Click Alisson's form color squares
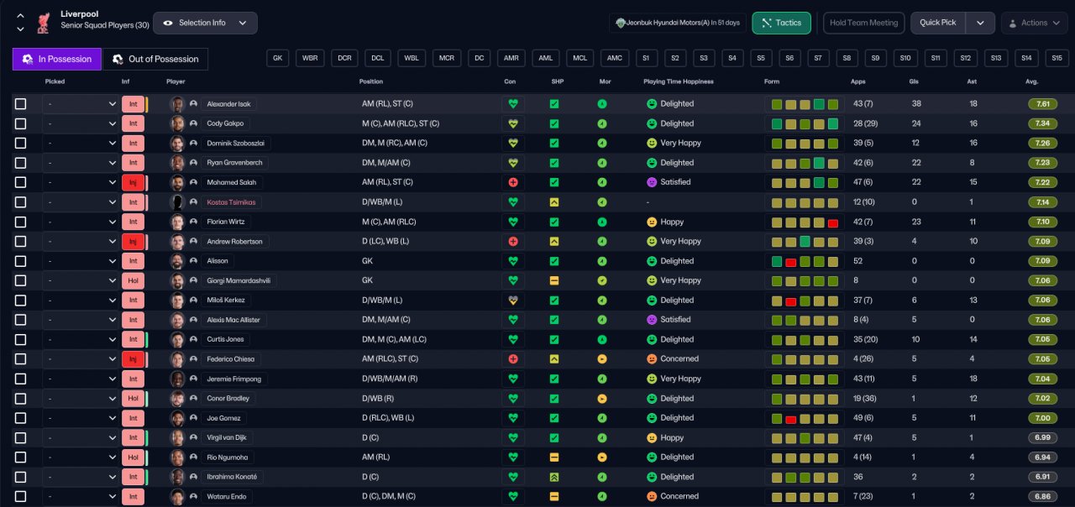Image resolution: width=1075 pixels, height=507 pixels. (x=805, y=261)
